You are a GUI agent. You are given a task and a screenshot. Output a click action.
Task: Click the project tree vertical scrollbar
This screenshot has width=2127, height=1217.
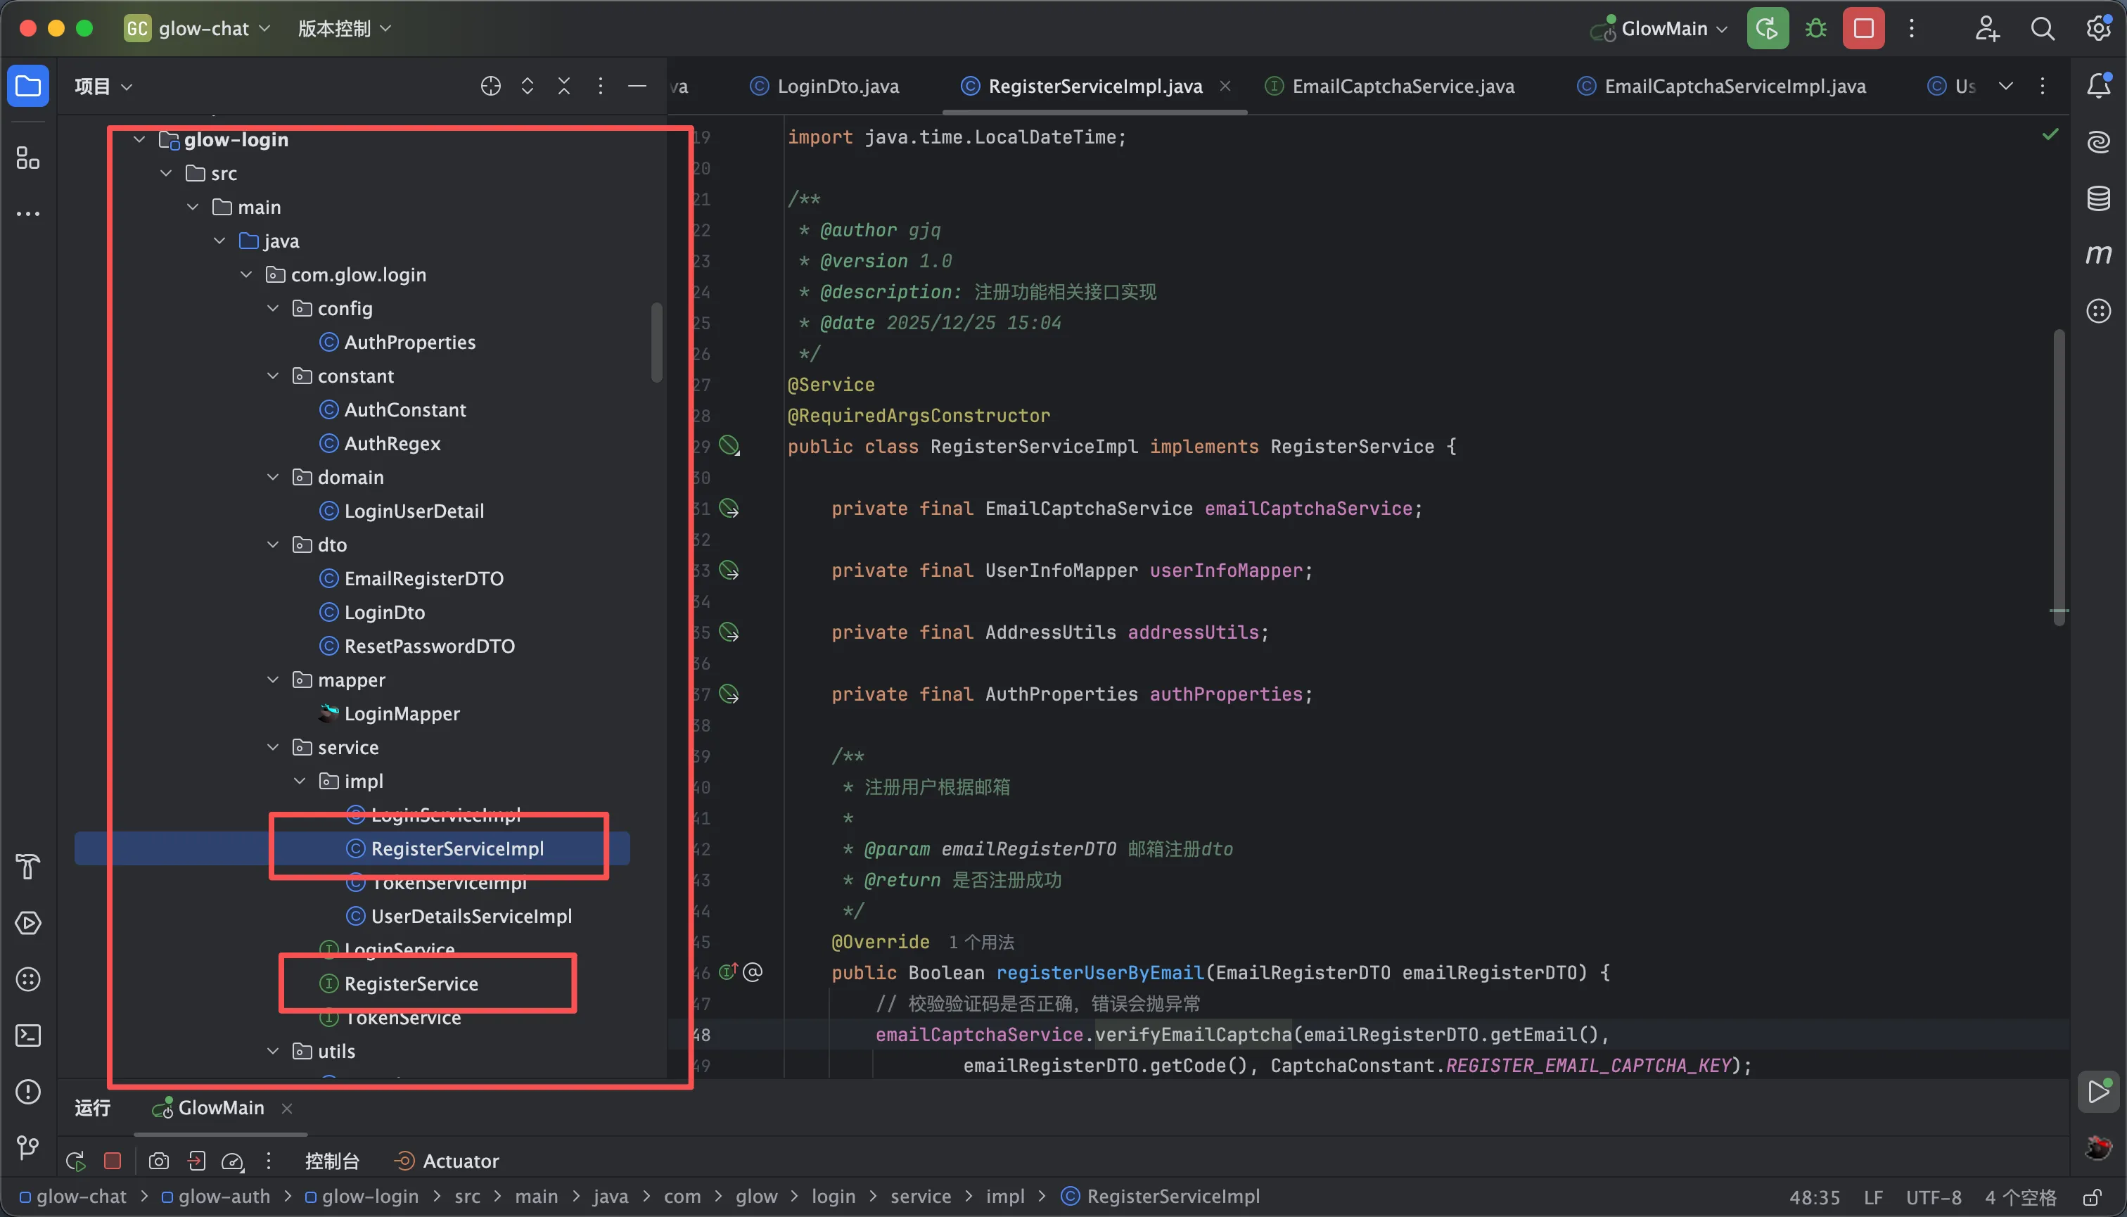point(657,343)
